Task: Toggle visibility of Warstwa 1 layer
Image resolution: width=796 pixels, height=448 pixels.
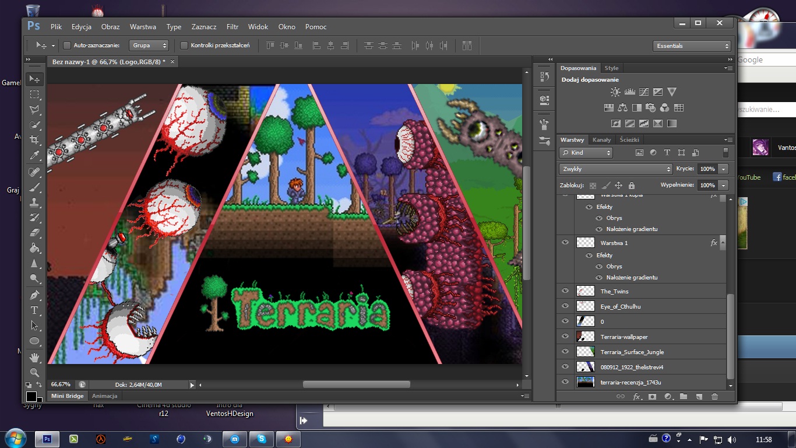Action: tap(565, 243)
